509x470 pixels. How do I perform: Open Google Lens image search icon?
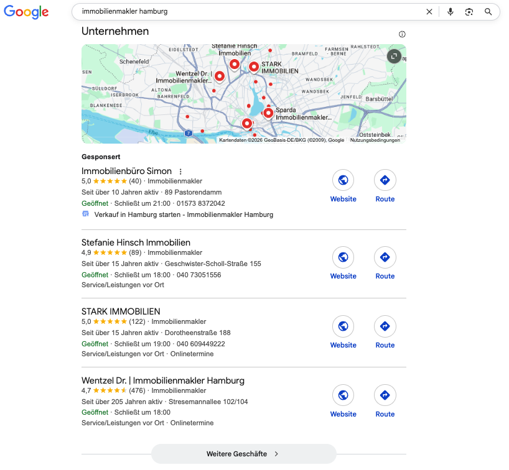point(469,12)
